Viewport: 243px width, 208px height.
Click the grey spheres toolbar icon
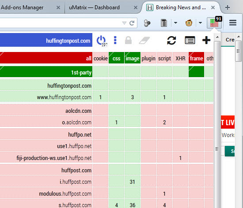coord(147,23)
